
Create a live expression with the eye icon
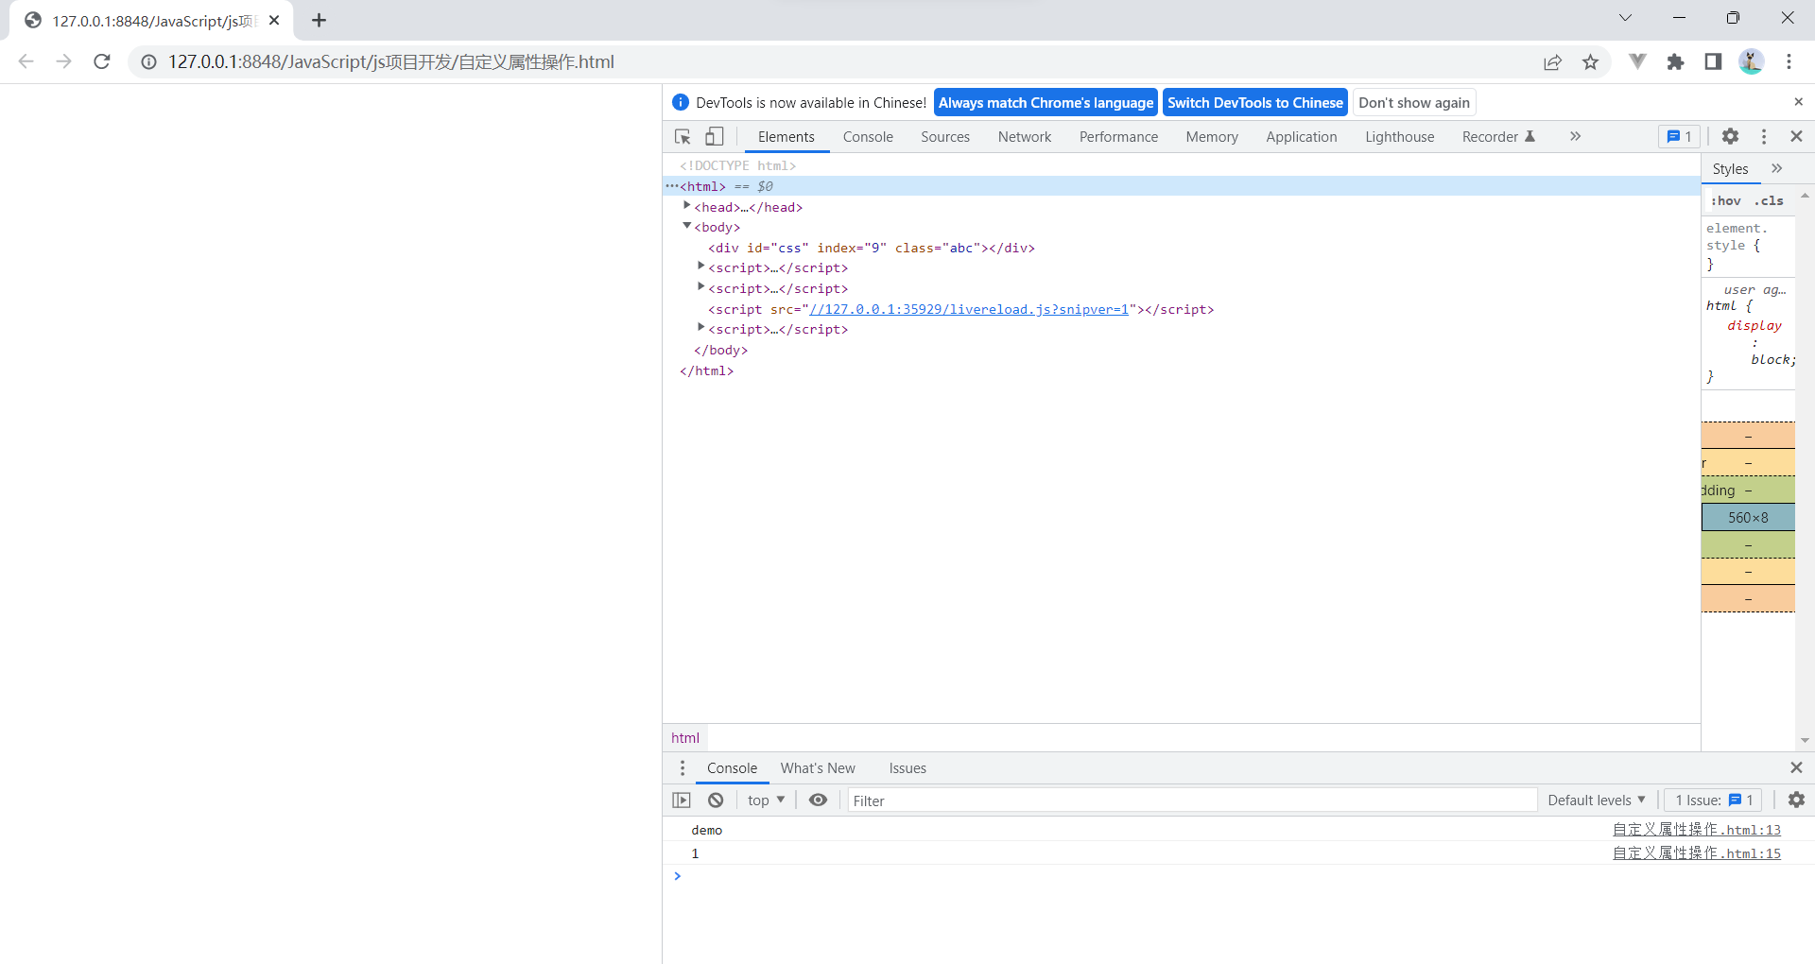pos(818,800)
